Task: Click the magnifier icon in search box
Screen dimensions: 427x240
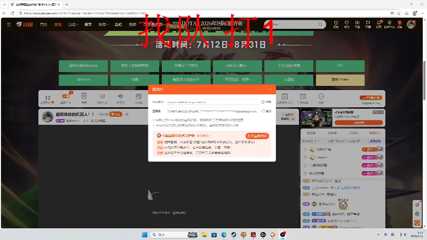Action: pyautogui.click(x=321, y=25)
